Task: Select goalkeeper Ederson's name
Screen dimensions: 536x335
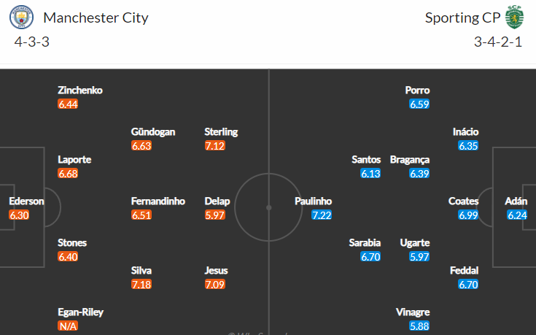Action: click(26, 201)
